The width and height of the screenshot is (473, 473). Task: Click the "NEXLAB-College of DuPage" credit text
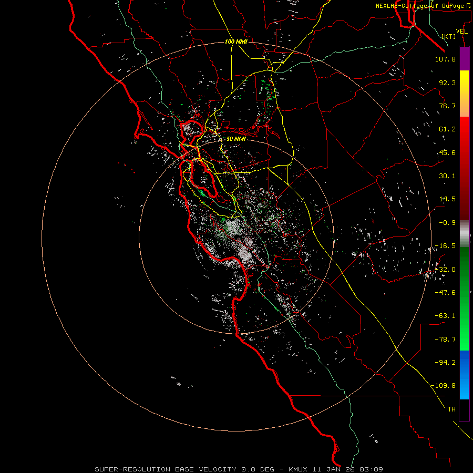(x=419, y=6)
